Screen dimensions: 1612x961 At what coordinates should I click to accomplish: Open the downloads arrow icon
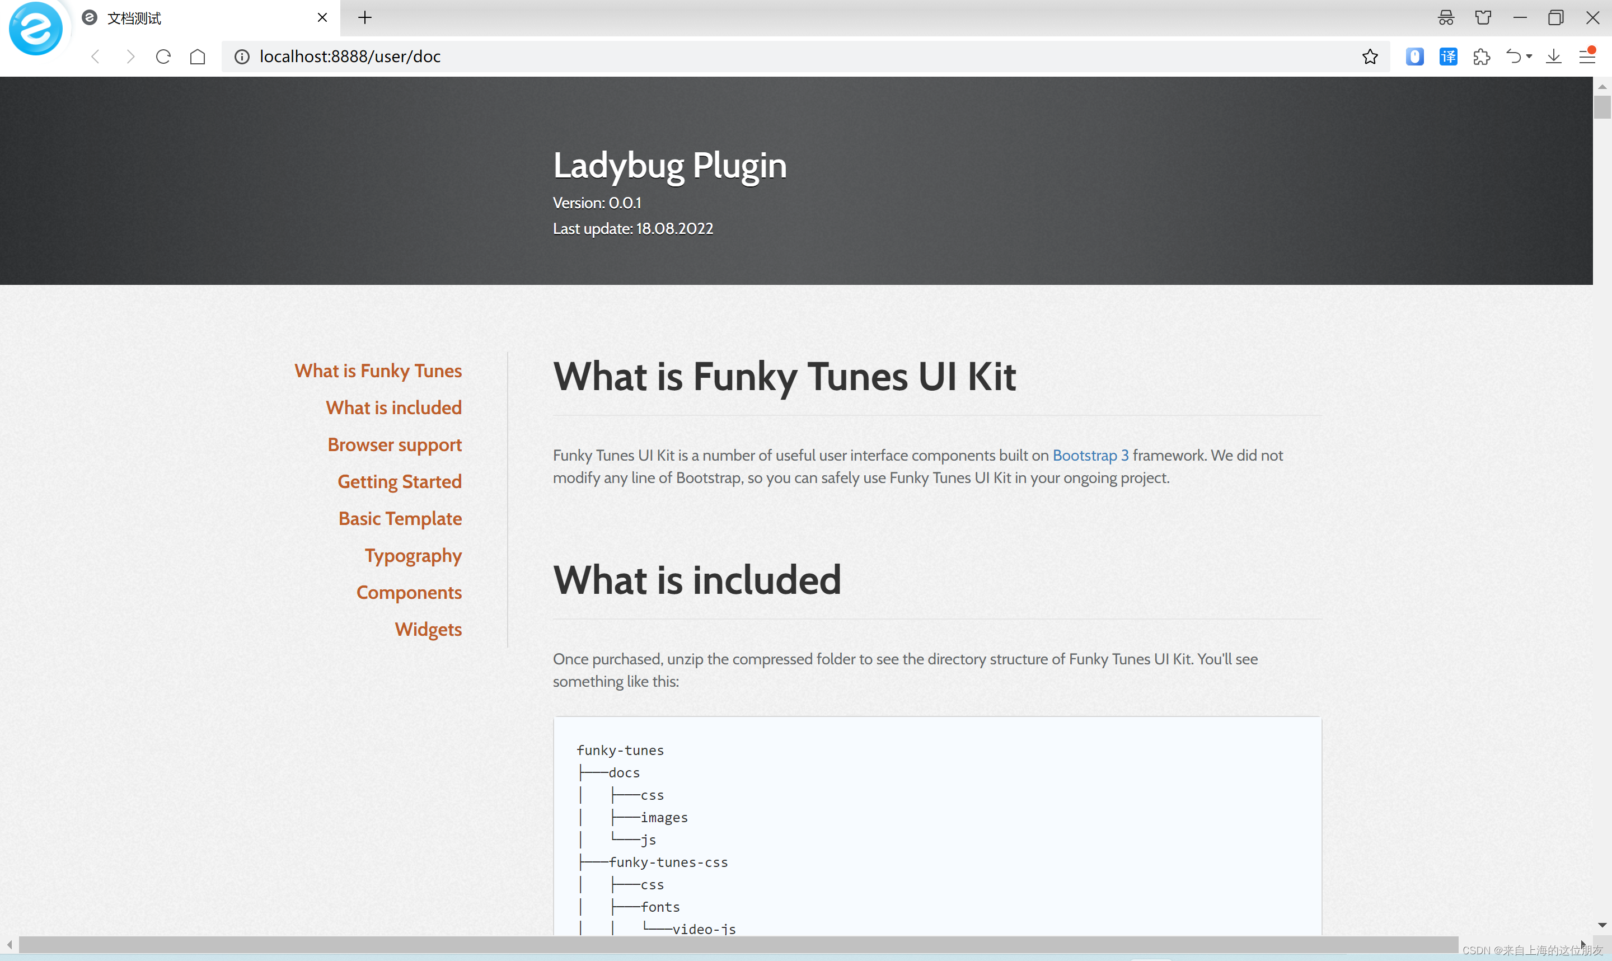1553,57
